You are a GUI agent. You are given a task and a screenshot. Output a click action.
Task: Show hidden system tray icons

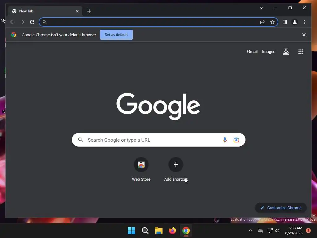coord(250,231)
